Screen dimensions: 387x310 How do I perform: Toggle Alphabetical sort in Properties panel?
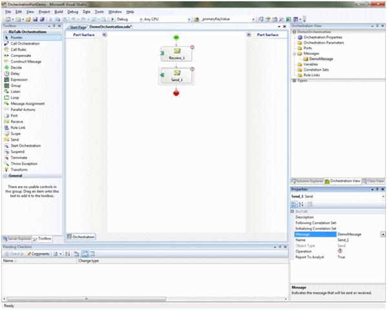click(x=301, y=204)
